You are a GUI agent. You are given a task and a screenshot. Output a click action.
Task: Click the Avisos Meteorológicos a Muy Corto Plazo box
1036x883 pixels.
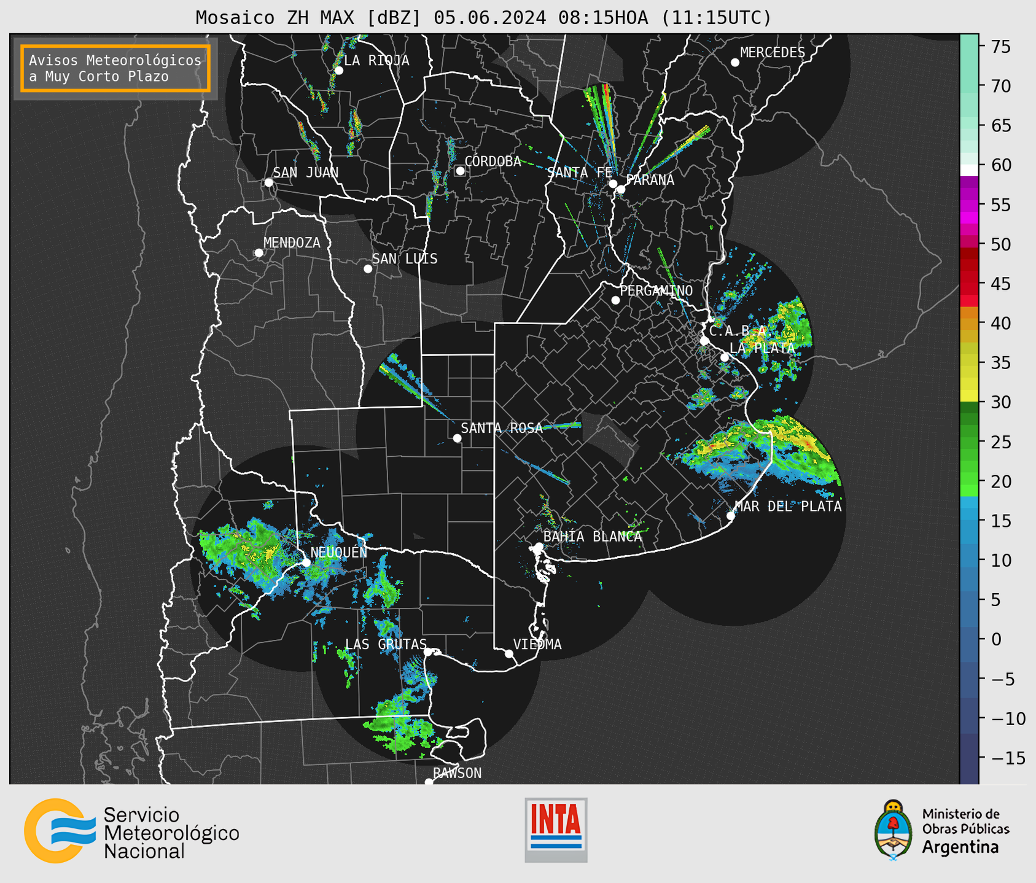pyautogui.click(x=115, y=68)
